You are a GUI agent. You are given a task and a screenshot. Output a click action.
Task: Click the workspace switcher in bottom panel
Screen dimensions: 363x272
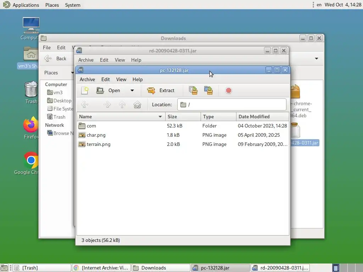click(x=347, y=268)
